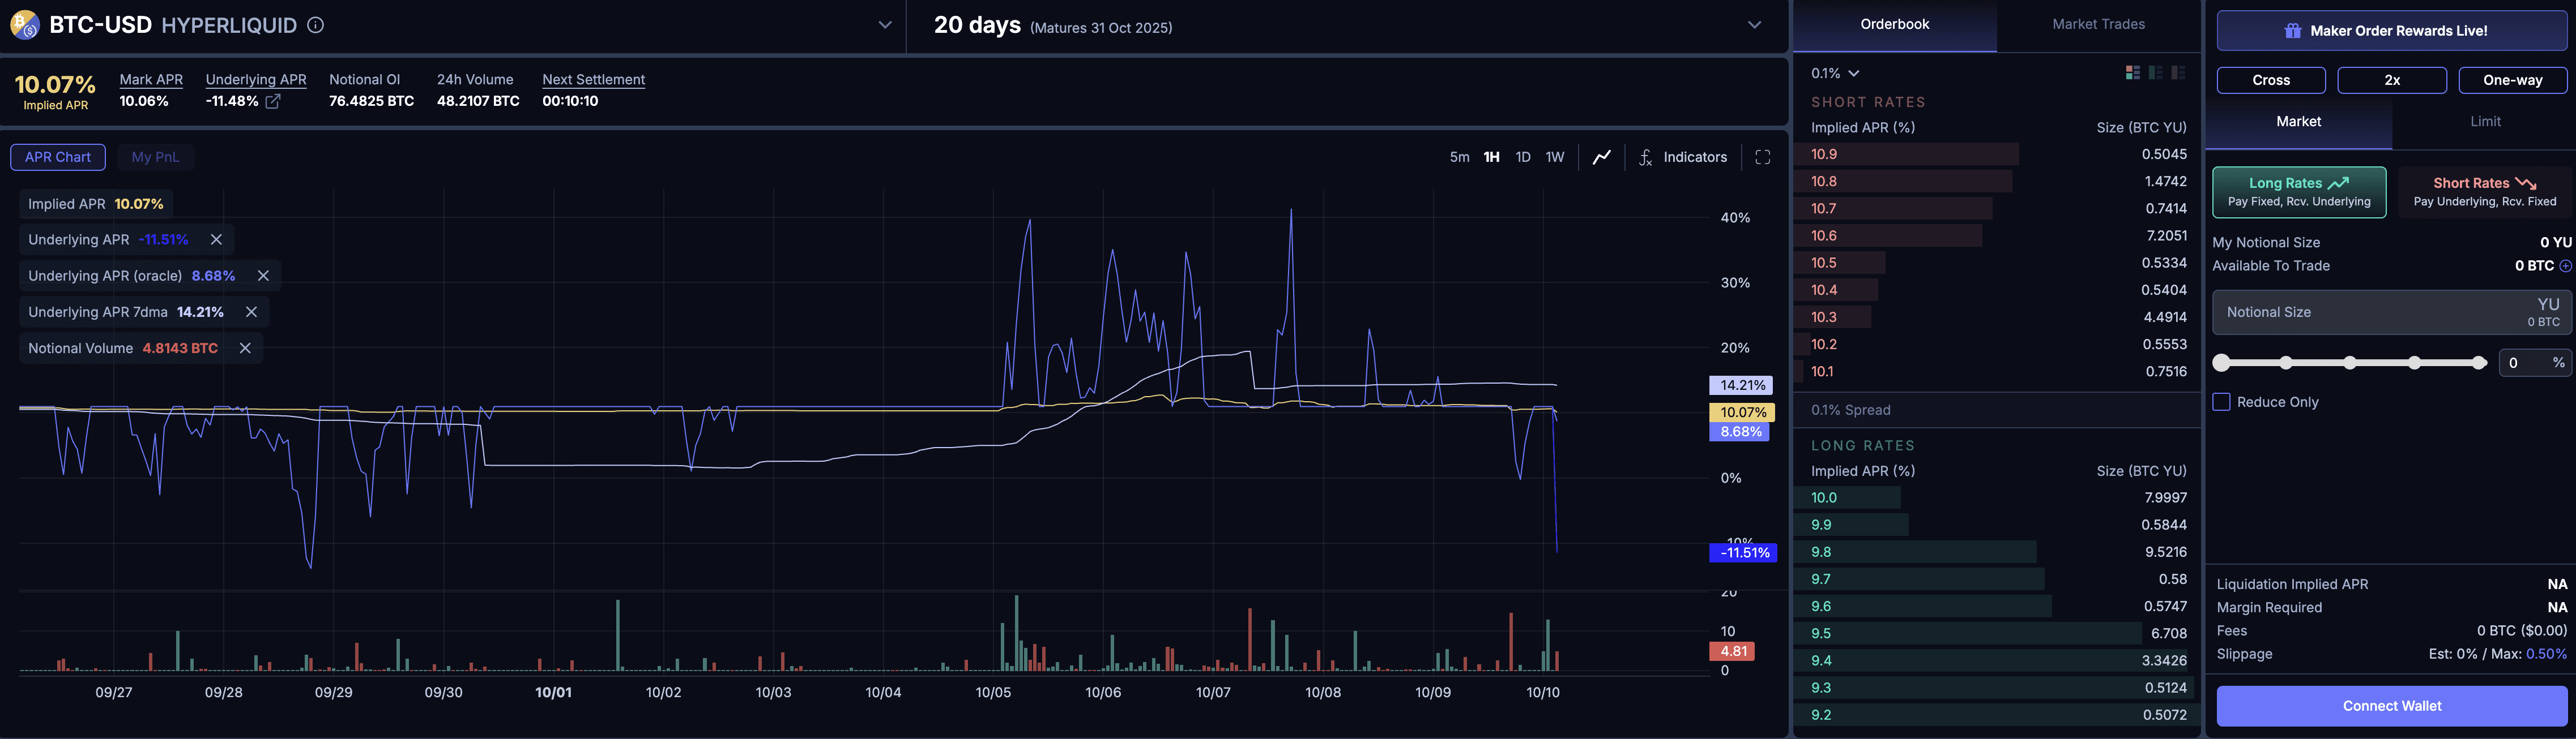
Task: Open the 20 days maturity dropdown
Action: [1754, 25]
